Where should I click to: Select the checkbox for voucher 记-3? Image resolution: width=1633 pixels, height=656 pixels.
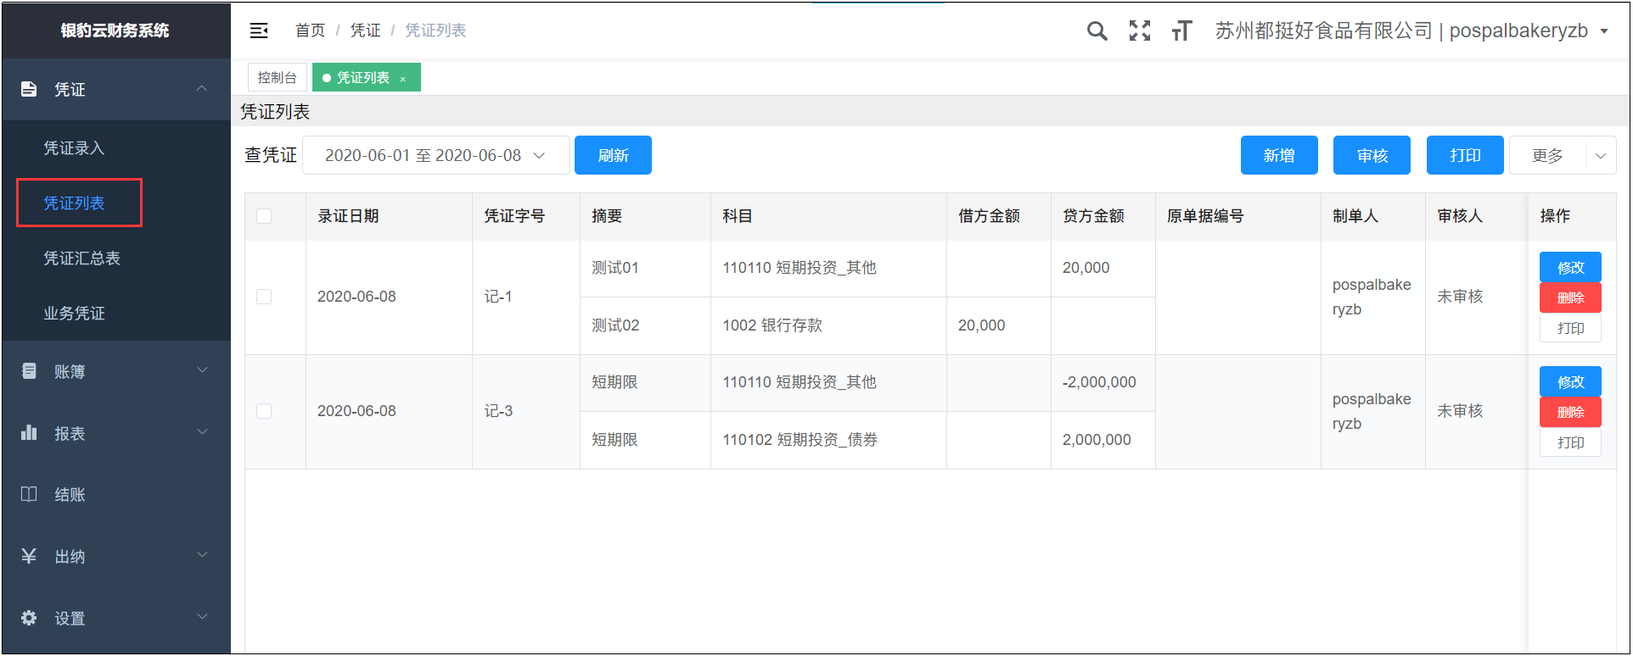coord(264,411)
